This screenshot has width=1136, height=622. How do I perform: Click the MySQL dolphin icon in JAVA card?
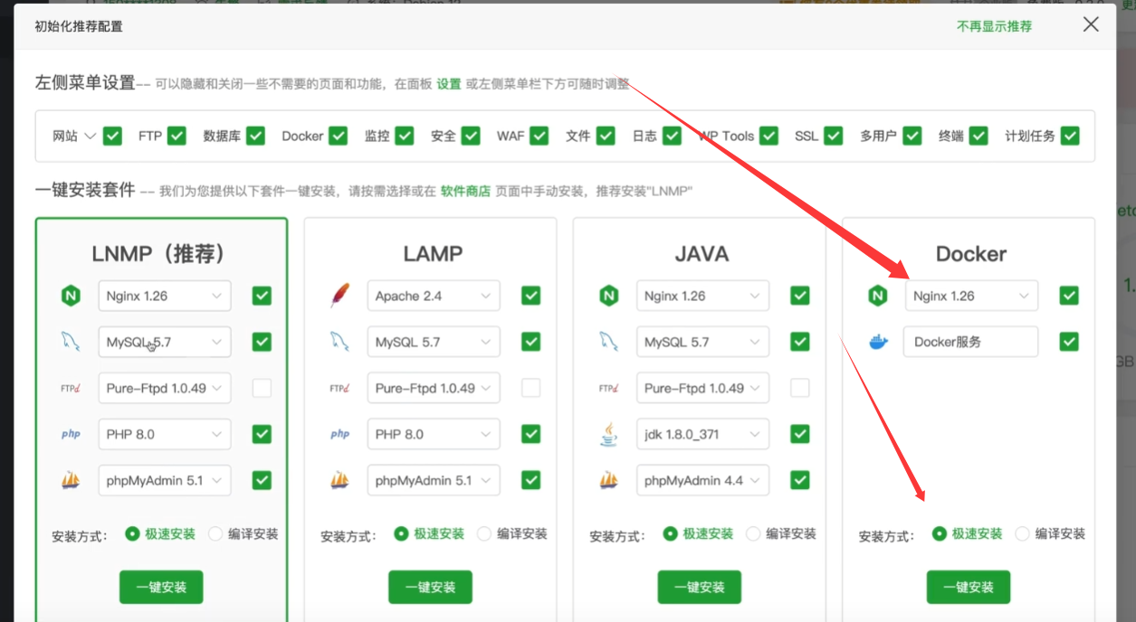pos(608,342)
